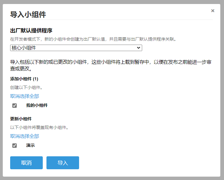Click the 导入小组件 dialog title
The width and height of the screenshot is (224, 180).
tap(28, 14)
